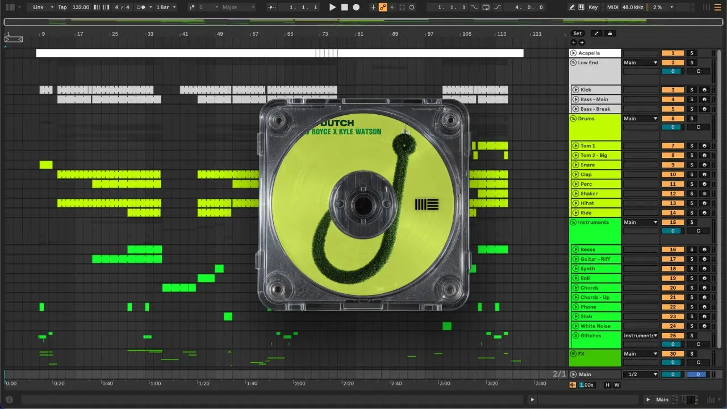Viewport: 727px width, 409px height.
Task: Click the MIDI map mode button
Action: (x=612, y=7)
